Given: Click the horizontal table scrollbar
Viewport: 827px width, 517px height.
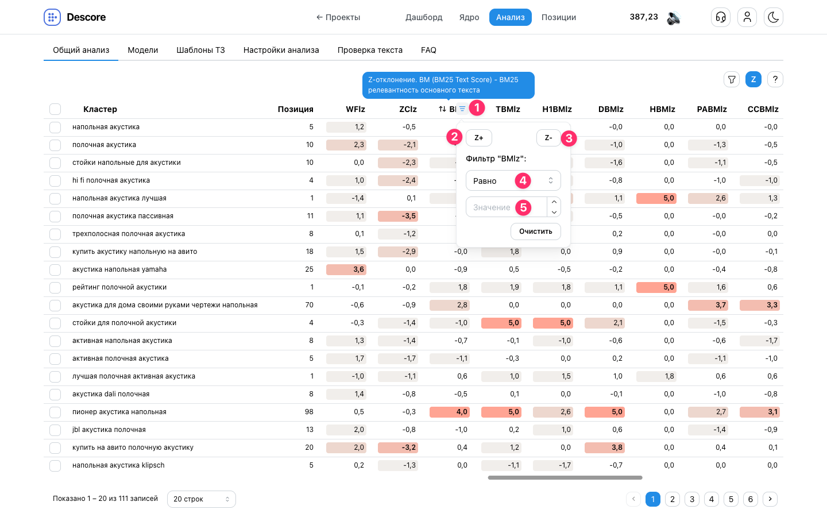Looking at the screenshot, I should pyautogui.click(x=565, y=477).
